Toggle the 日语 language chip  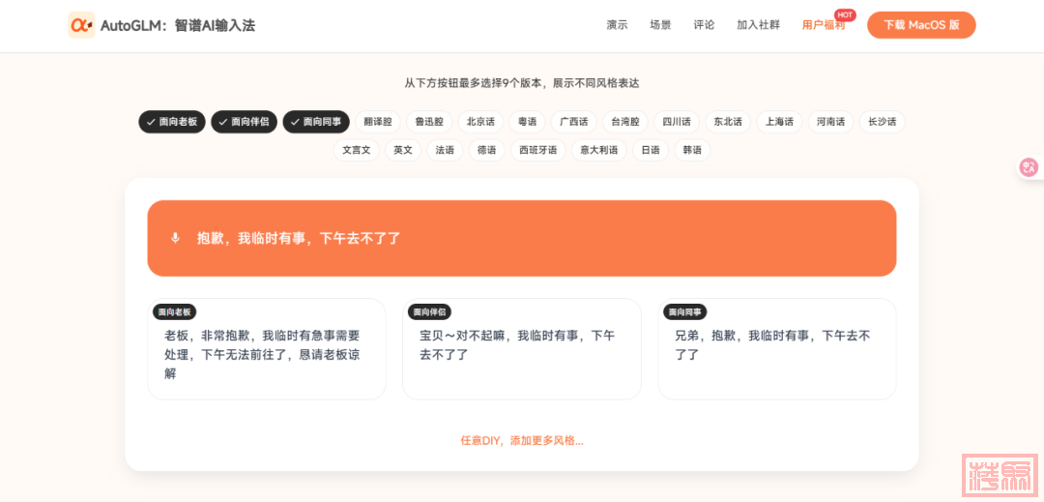651,150
